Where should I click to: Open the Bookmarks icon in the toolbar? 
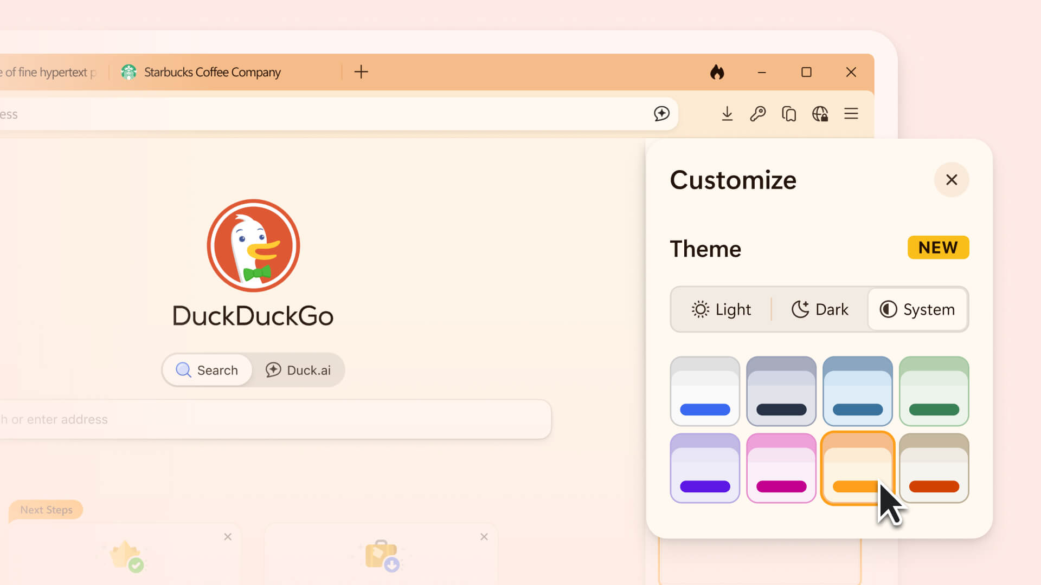click(789, 114)
